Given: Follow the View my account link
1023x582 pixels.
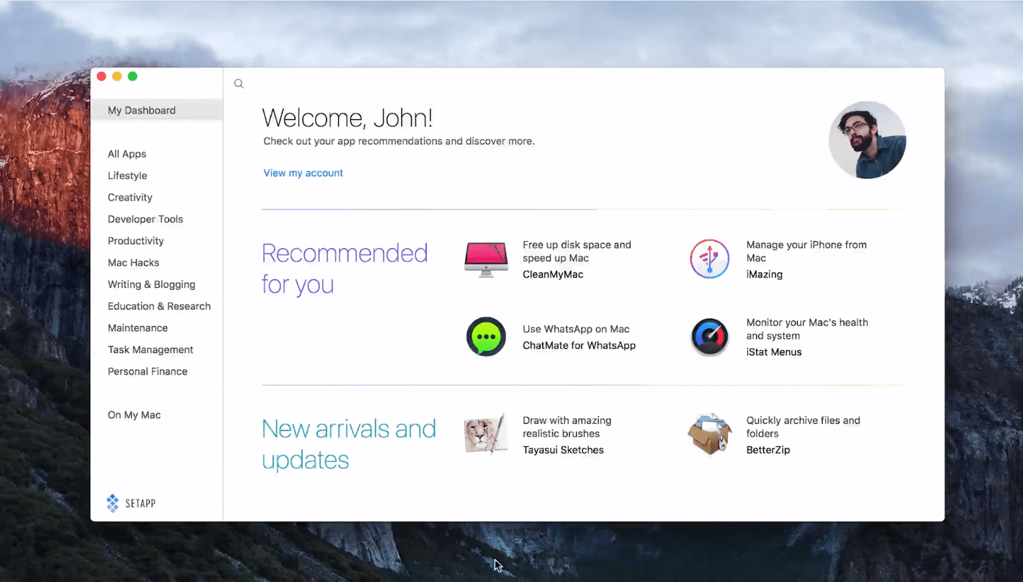Looking at the screenshot, I should coord(303,173).
